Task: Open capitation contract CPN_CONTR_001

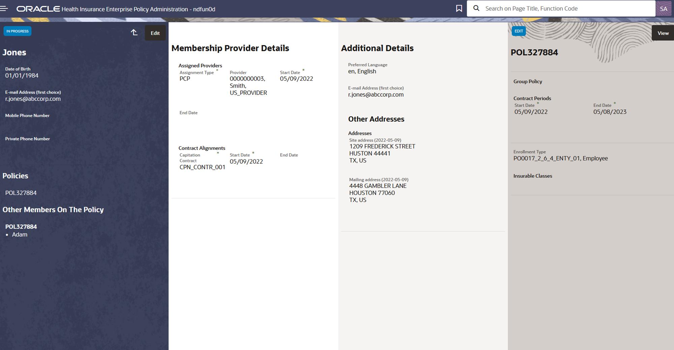Action: coord(202,167)
